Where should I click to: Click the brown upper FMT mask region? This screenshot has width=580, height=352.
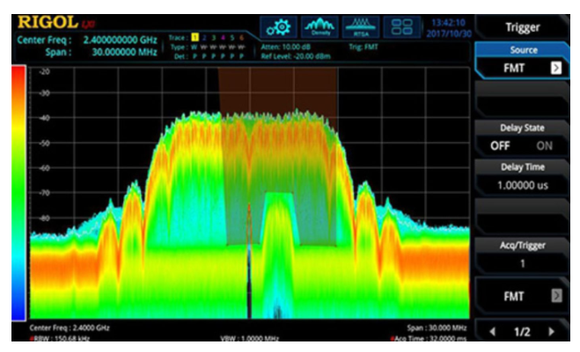pyautogui.click(x=277, y=89)
